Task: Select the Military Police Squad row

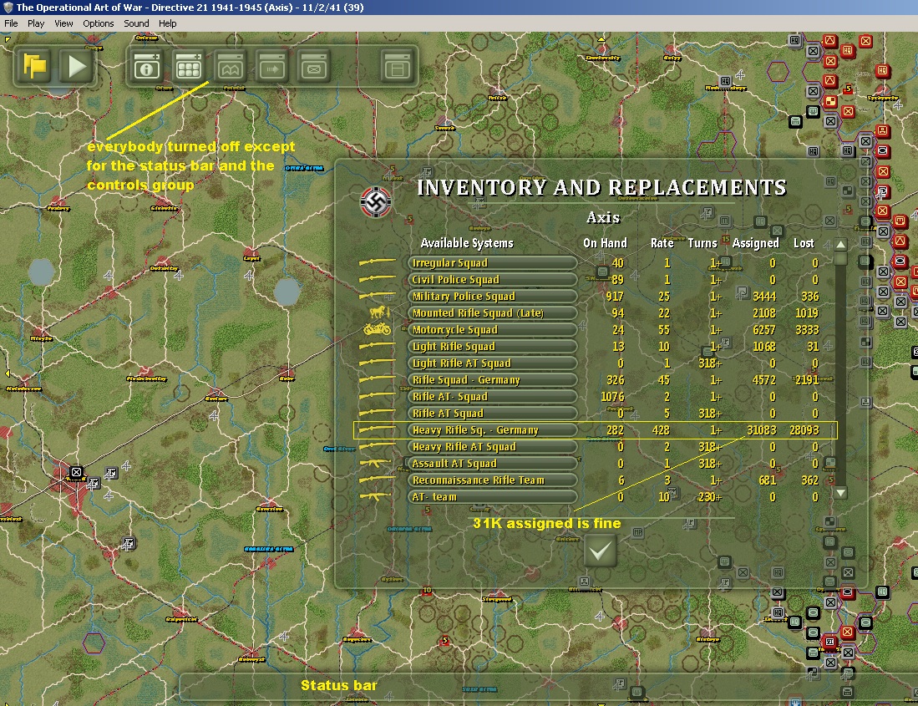Action: (492, 297)
